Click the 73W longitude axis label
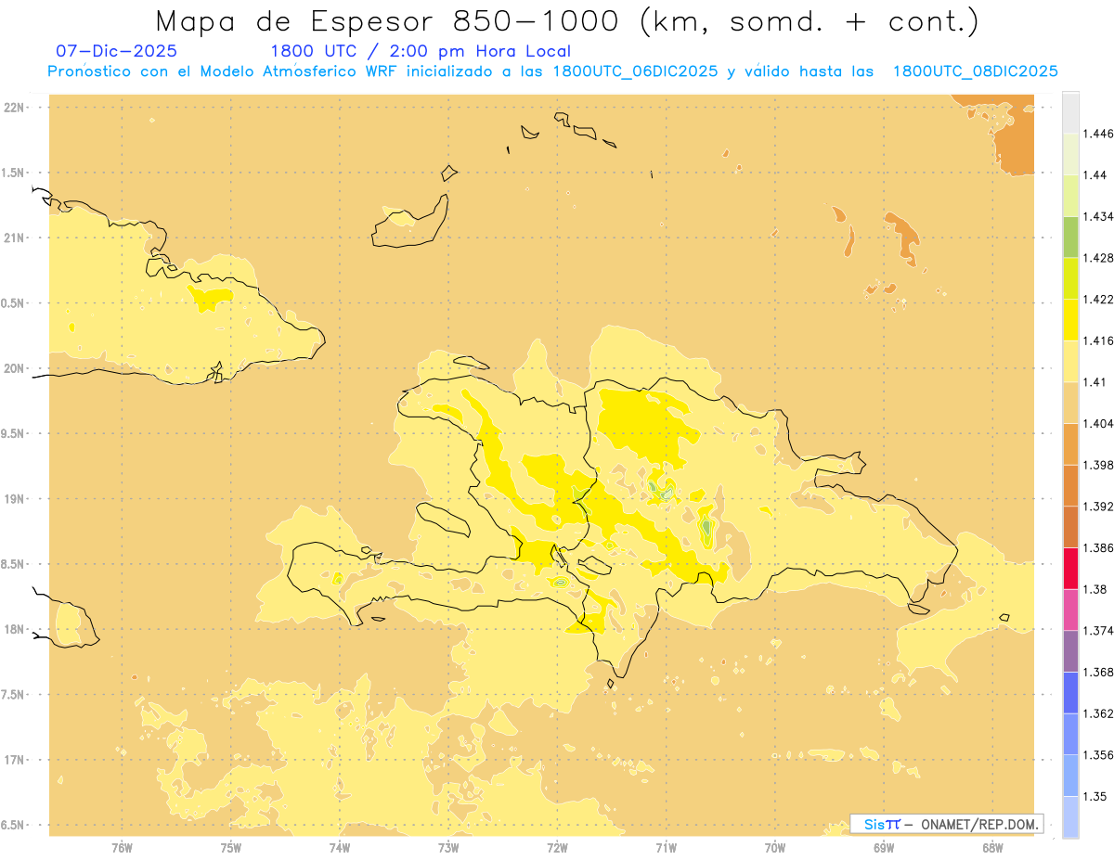The width and height of the screenshot is (1114, 860). (448, 847)
